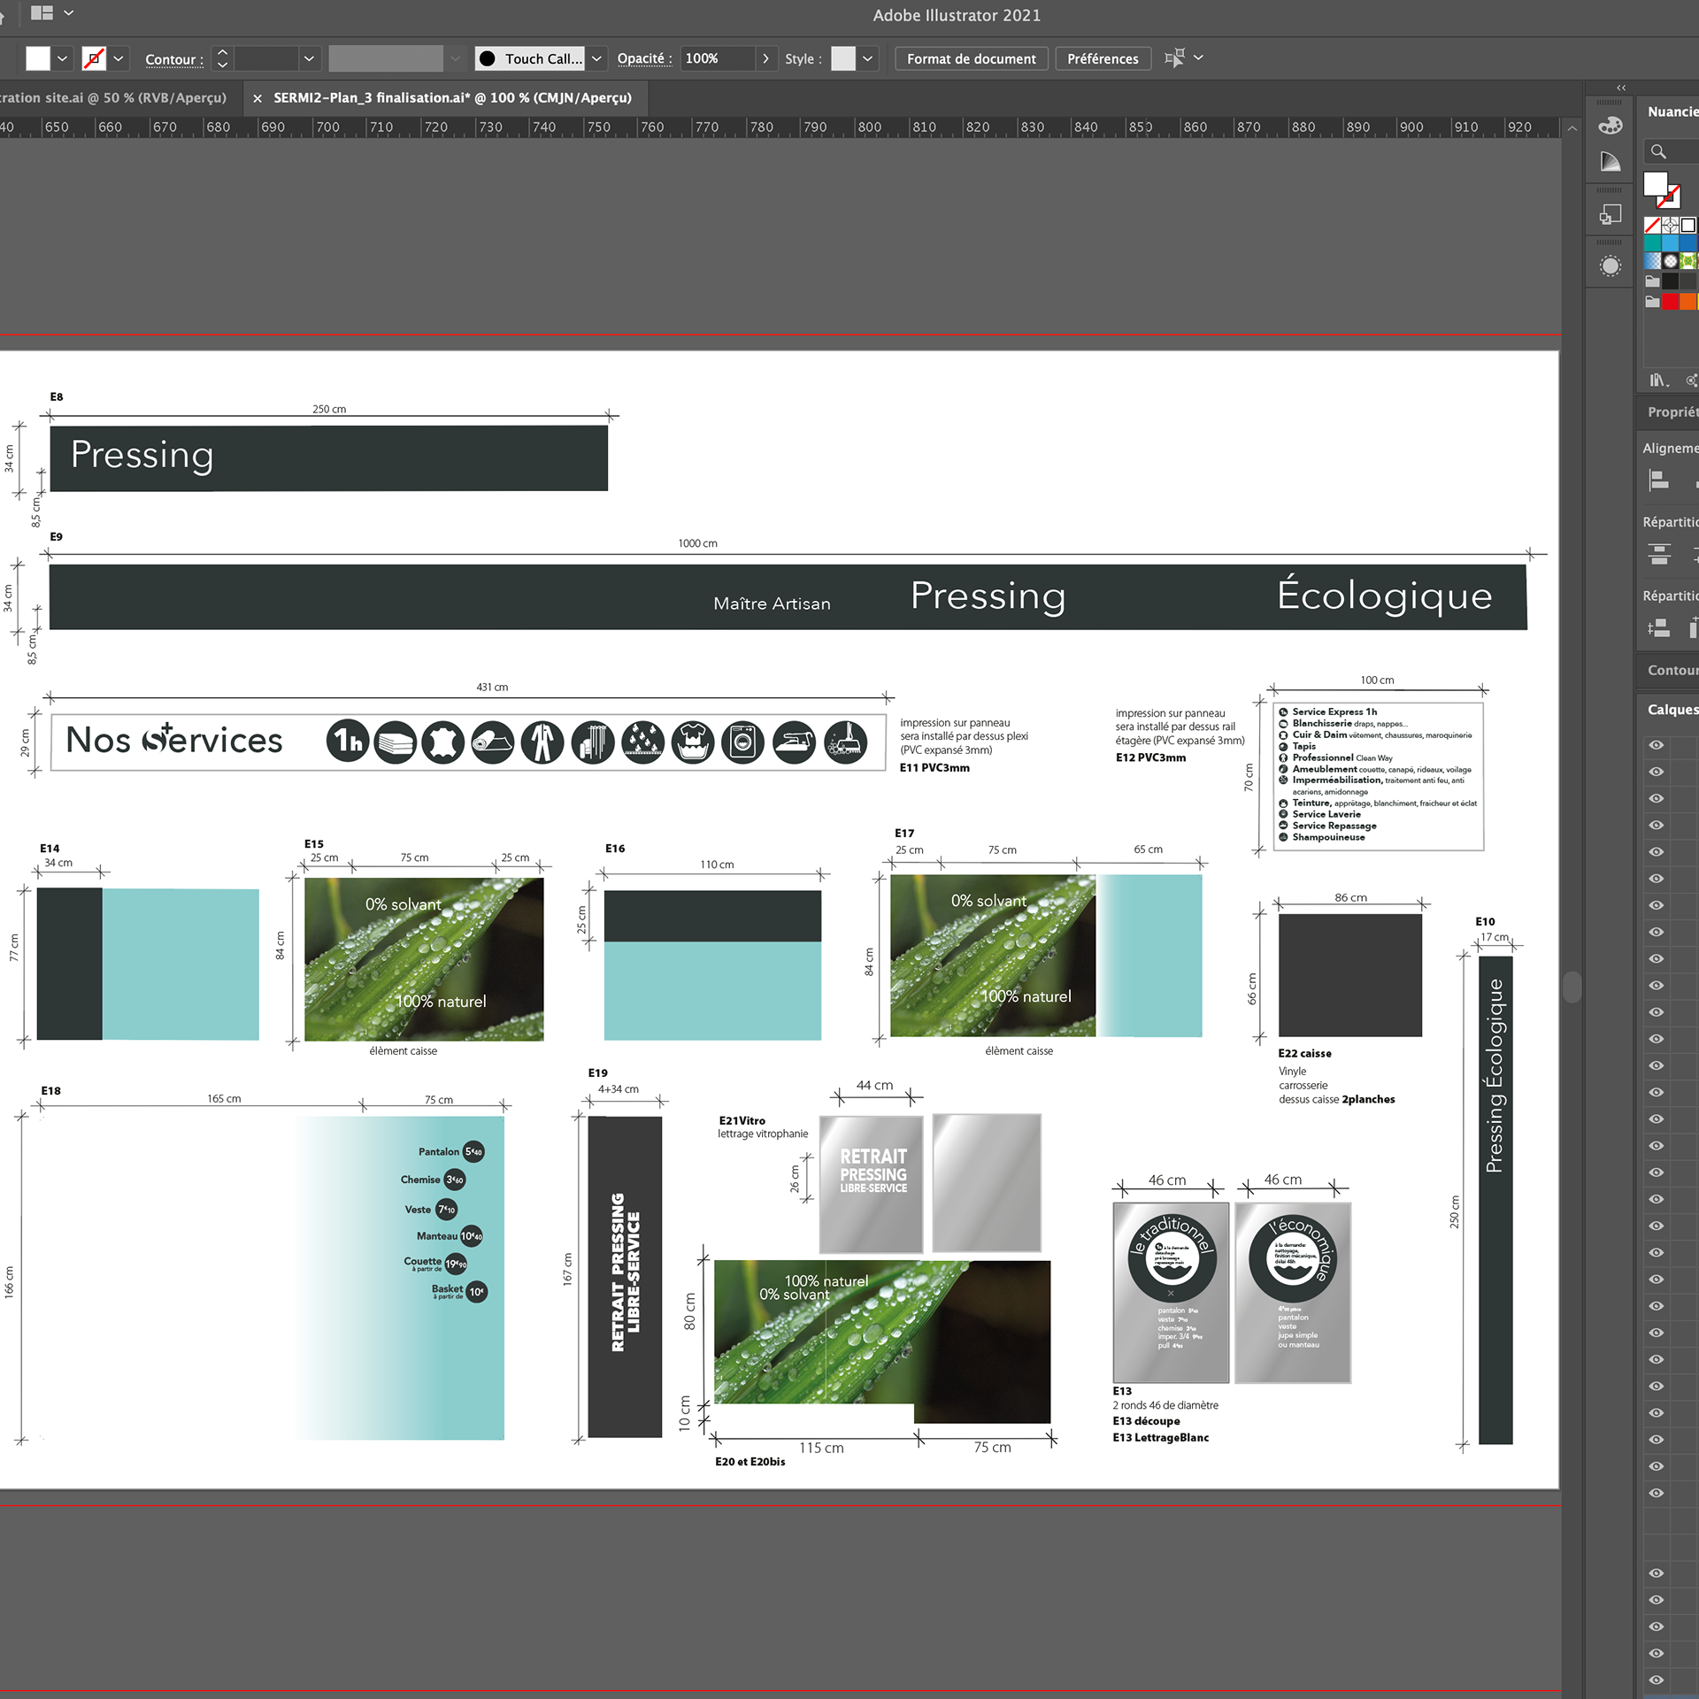
Task: Click the align to selection icon
Action: tap(1174, 58)
